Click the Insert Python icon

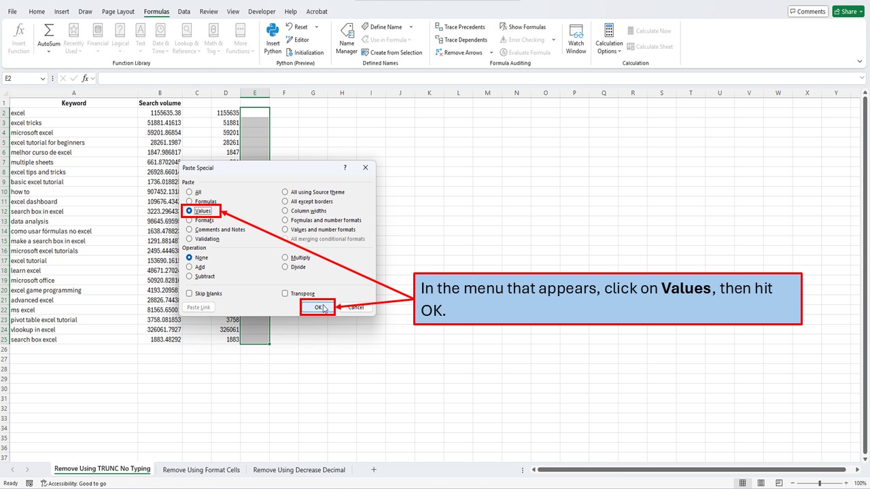[x=272, y=39]
